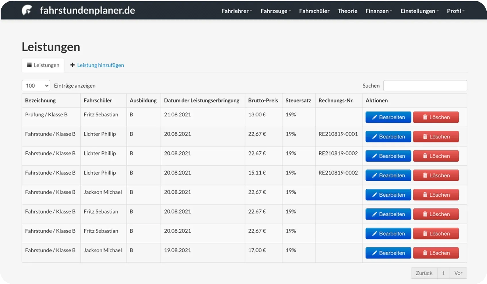Open the Leistung hinzufügen tab
Screen dimensions: 487x284
coord(100,65)
